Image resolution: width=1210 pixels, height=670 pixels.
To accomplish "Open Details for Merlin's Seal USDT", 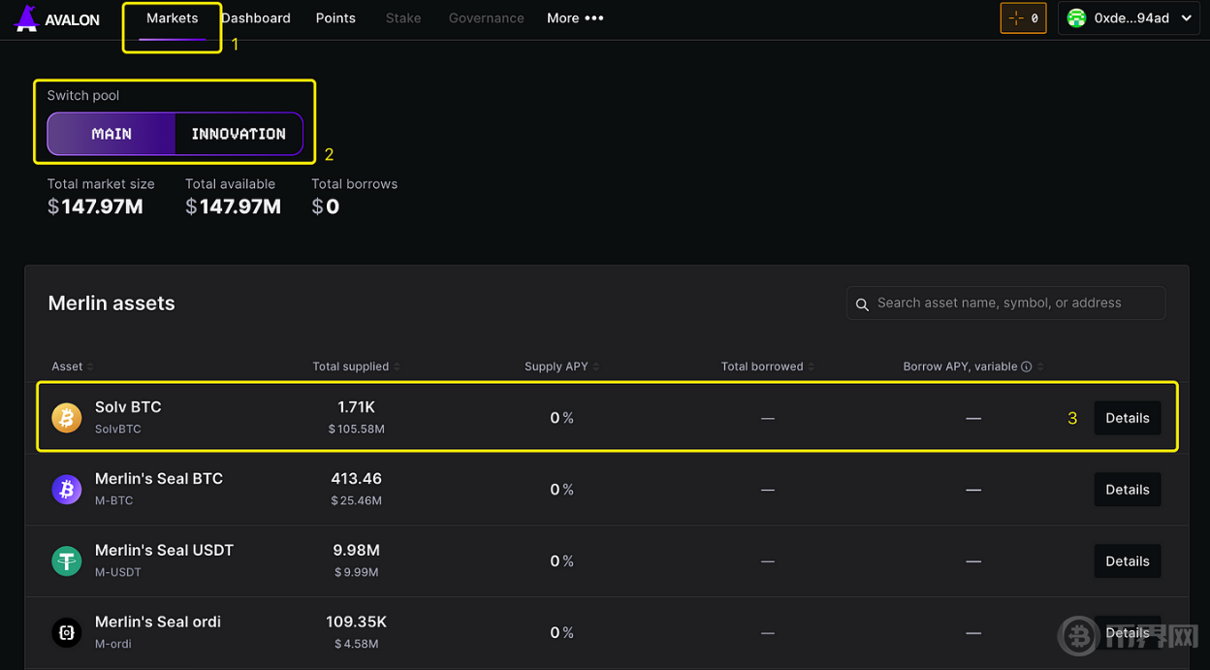I will (x=1127, y=561).
